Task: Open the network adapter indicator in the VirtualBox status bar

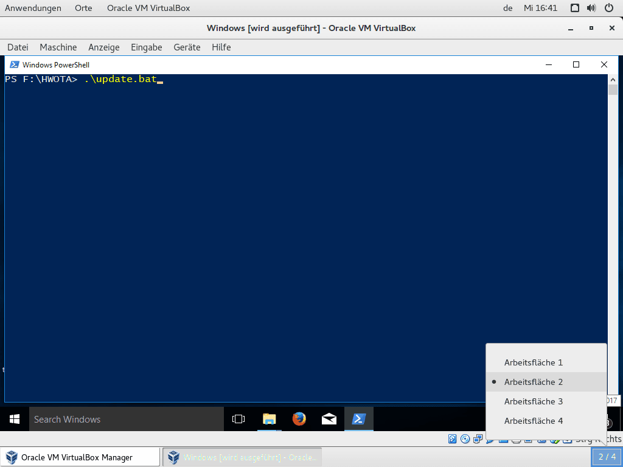Action: 478,439
